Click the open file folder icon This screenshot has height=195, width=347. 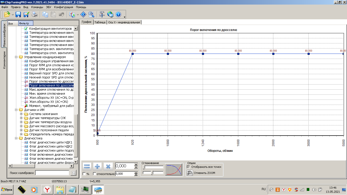point(7,14)
